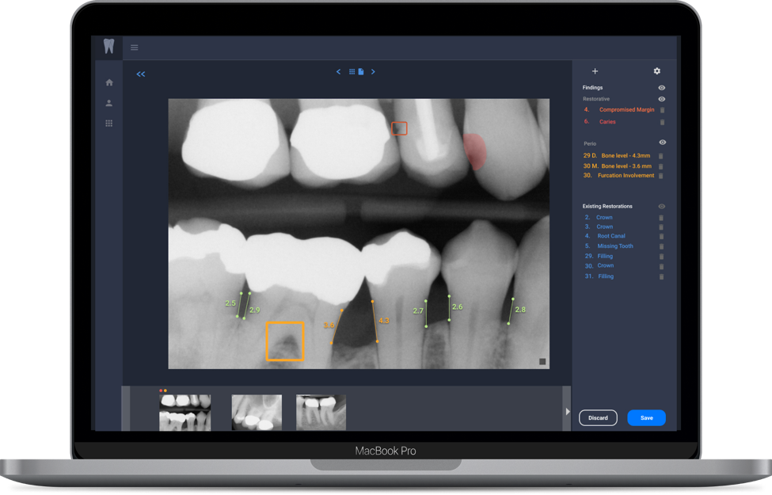Delete the Furcation Involvement finding
Image resolution: width=772 pixels, height=495 pixels.
coord(662,176)
